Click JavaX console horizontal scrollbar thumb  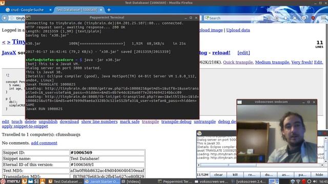click(229, 165)
